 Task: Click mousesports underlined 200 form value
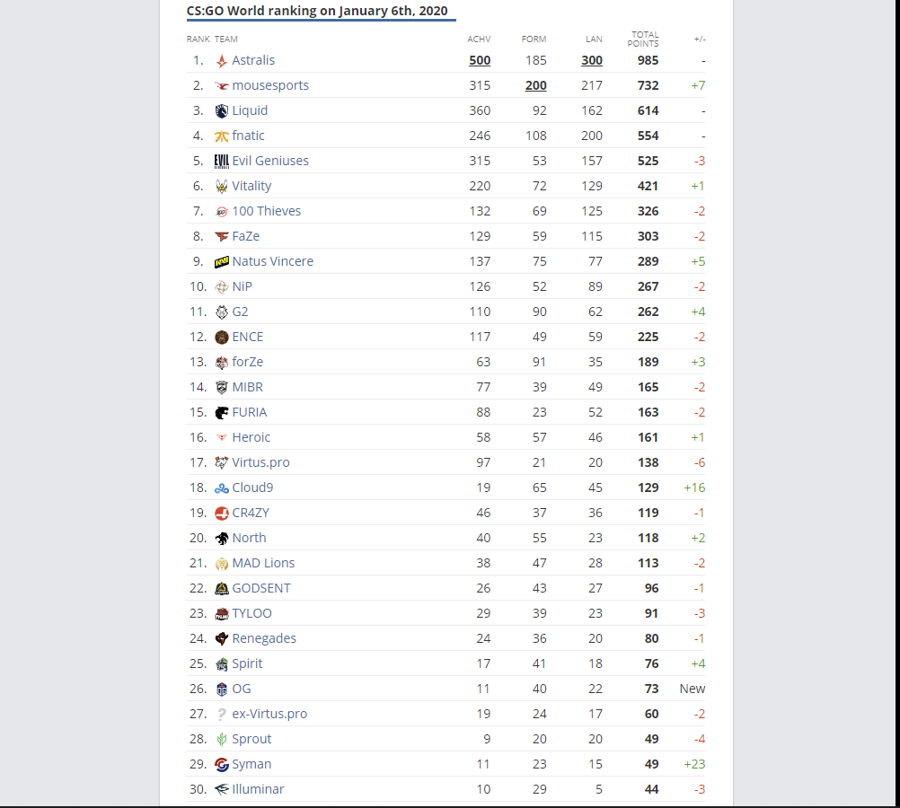(535, 85)
